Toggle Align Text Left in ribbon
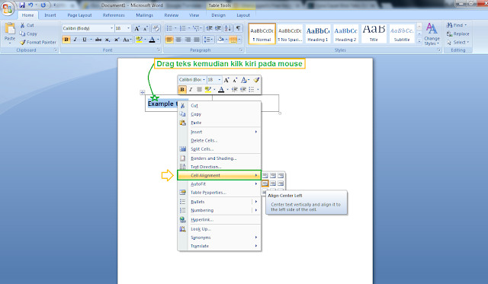The image size is (488, 284). coord(169,40)
